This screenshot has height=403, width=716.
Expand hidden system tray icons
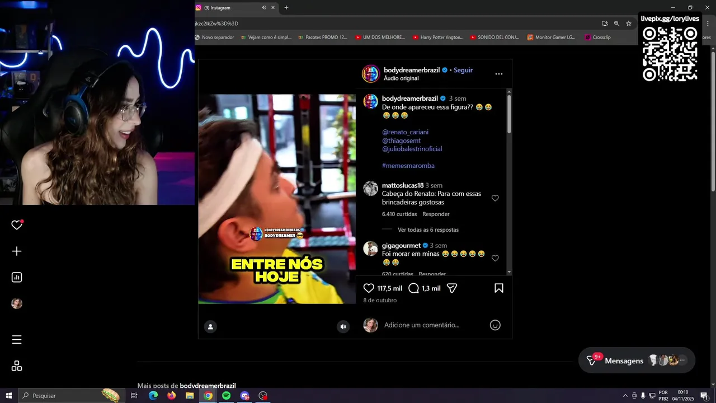click(625, 396)
